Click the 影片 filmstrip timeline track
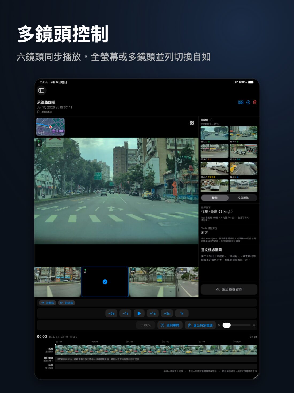 click(156, 350)
